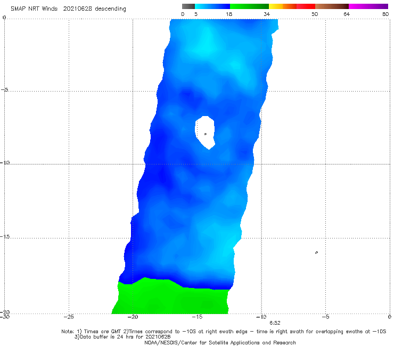
Task: Click the white data gap inside the swath
Action: point(205,132)
